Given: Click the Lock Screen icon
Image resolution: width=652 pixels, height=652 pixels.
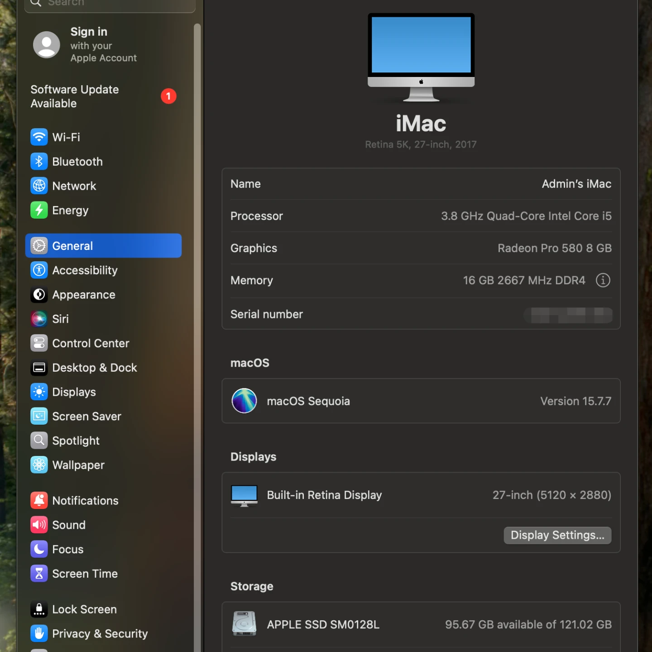Looking at the screenshot, I should point(39,609).
